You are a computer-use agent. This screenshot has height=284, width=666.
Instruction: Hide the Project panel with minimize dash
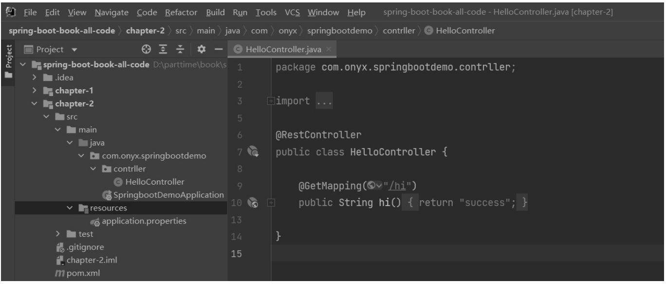coord(218,50)
